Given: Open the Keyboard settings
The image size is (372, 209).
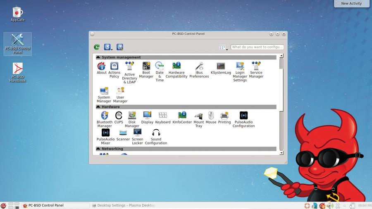Looking at the screenshot, I should (x=163, y=118).
